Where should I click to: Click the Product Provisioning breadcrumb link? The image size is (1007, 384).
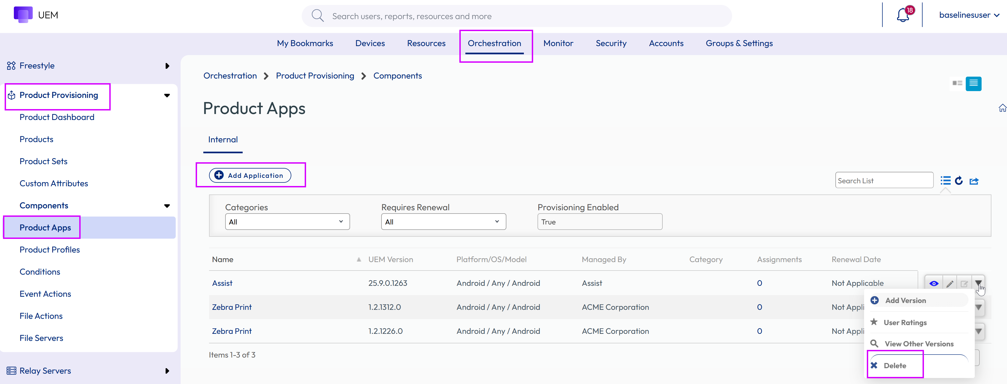(x=315, y=76)
